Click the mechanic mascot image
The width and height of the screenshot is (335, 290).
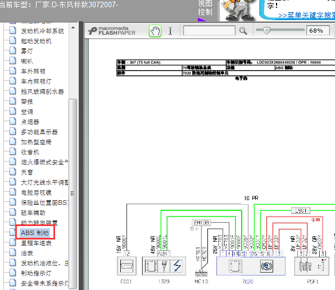point(239,11)
